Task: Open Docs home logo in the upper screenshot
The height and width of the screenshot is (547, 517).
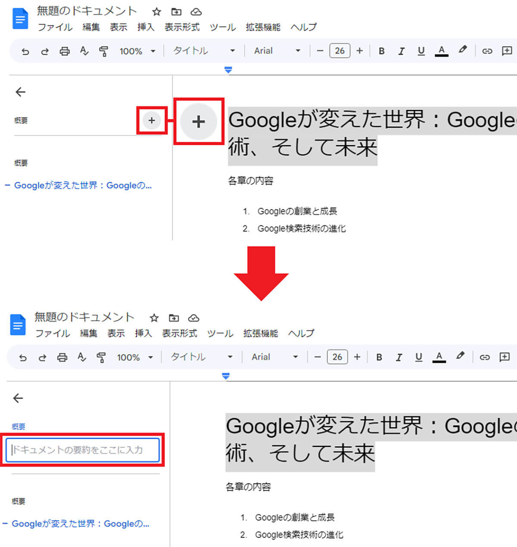Action: 20,19
